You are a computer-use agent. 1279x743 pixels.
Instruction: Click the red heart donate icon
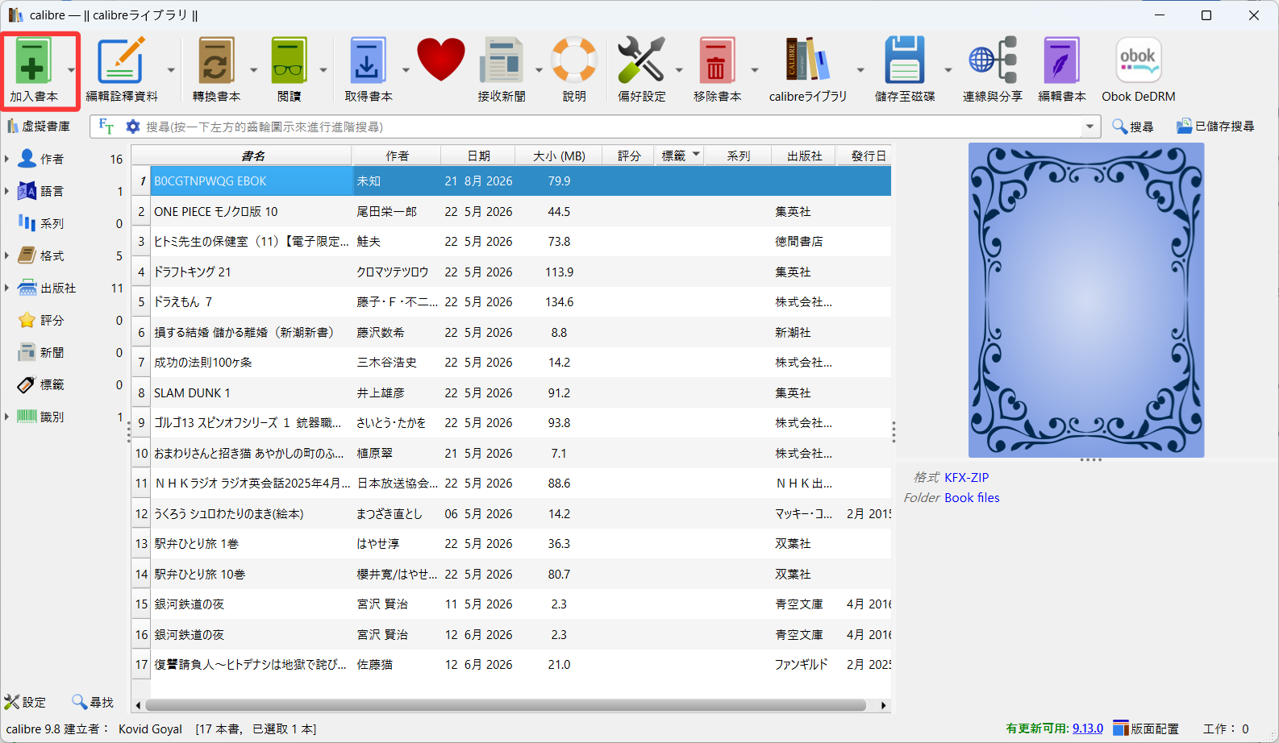coord(441,60)
